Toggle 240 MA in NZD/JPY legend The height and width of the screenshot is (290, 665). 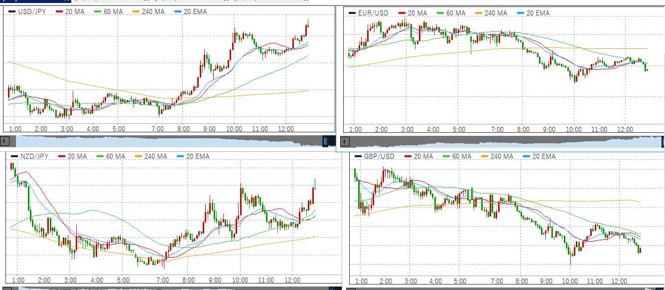(151, 156)
